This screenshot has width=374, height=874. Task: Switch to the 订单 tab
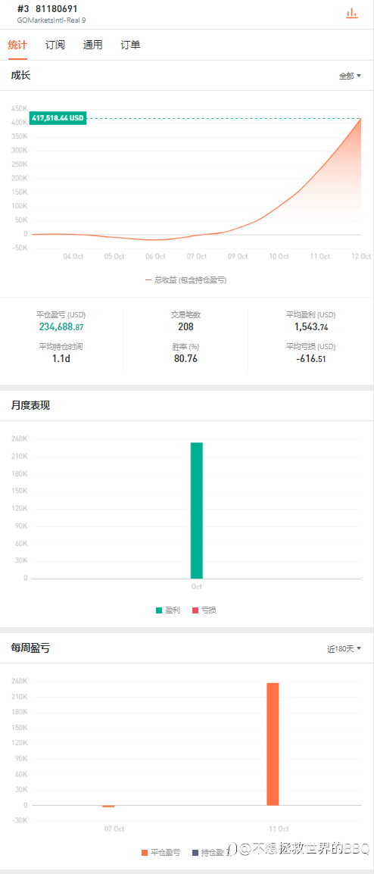click(130, 45)
